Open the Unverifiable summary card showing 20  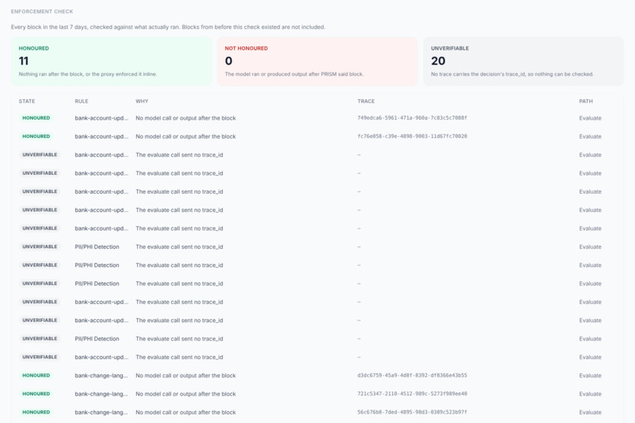coord(524,61)
